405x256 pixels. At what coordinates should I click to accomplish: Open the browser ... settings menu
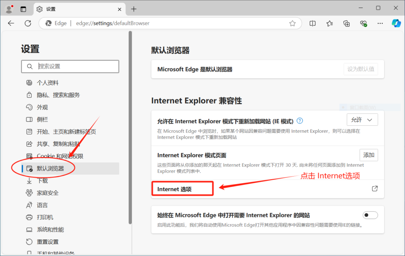point(380,23)
